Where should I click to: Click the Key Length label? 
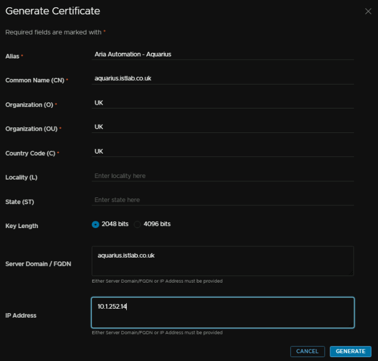pyautogui.click(x=22, y=226)
